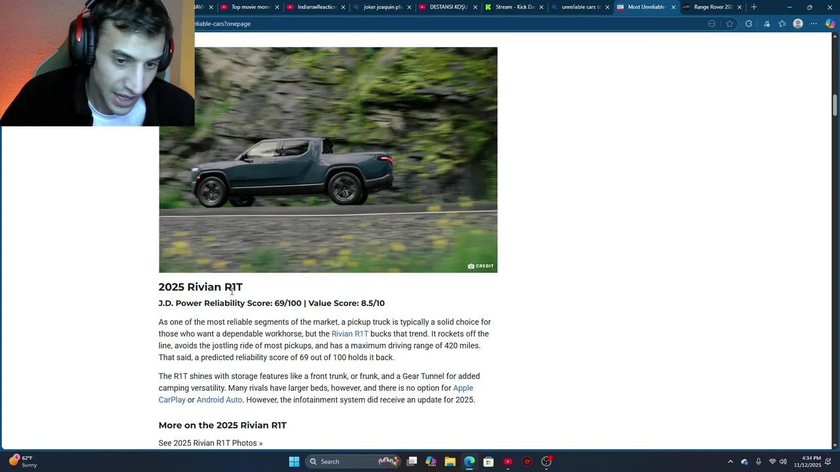Switch to unreliable cars search tab
This screenshot has width=840, height=472.
(x=581, y=7)
